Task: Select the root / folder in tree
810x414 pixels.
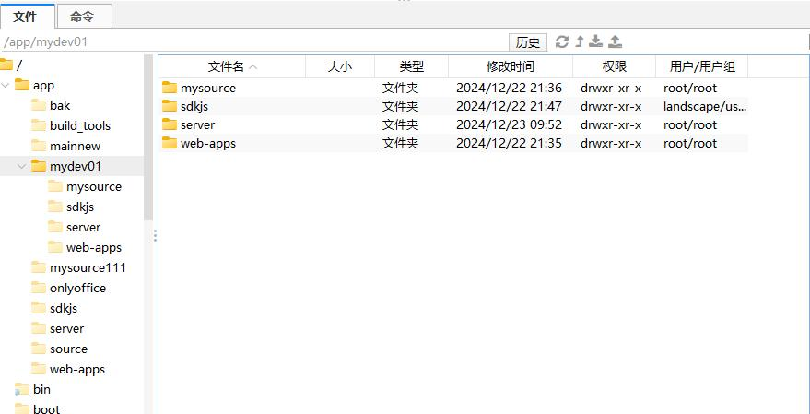Action: pos(11,65)
